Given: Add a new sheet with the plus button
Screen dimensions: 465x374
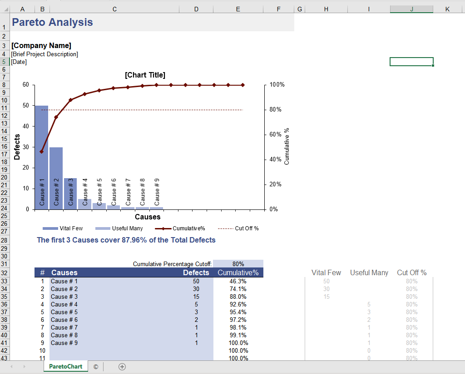Looking at the screenshot, I should pyautogui.click(x=122, y=367).
